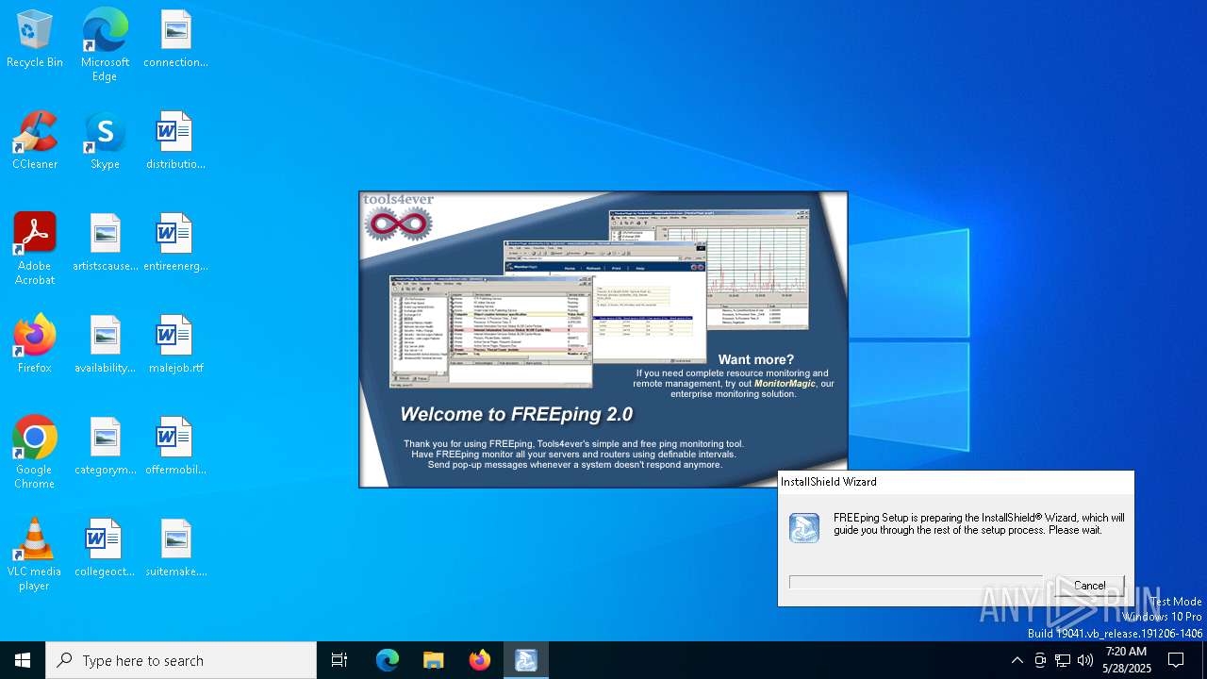Click the taskbar search box
The image size is (1207, 679).
[181, 660]
